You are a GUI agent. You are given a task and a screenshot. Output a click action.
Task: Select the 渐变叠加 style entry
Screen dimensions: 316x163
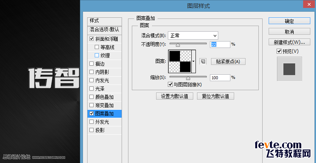105,105
